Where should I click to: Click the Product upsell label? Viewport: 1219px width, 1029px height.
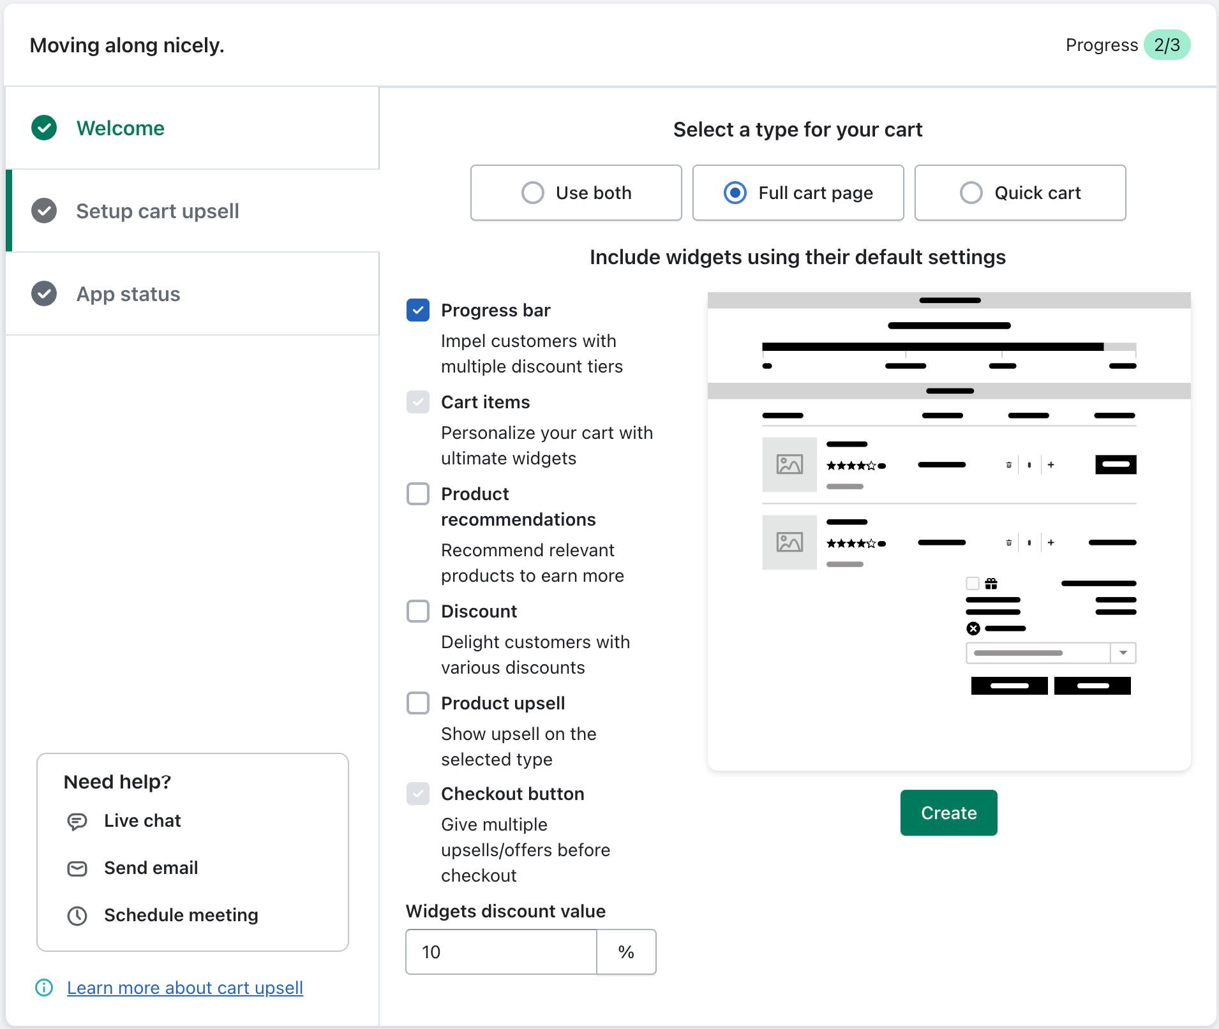503,703
